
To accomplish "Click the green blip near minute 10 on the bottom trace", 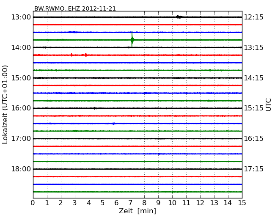I will [x=173, y=192].
